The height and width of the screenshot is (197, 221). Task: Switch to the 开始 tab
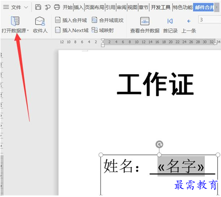coord(67,7)
